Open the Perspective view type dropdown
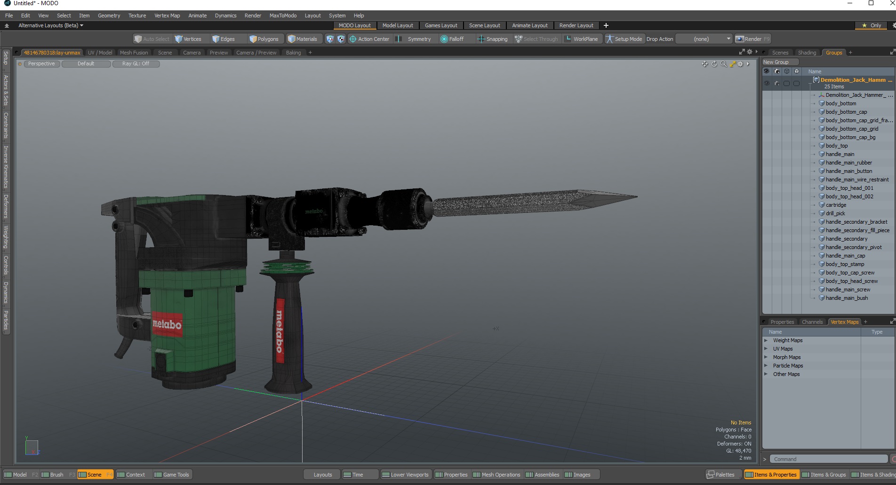Image resolution: width=896 pixels, height=485 pixels. point(41,64)
